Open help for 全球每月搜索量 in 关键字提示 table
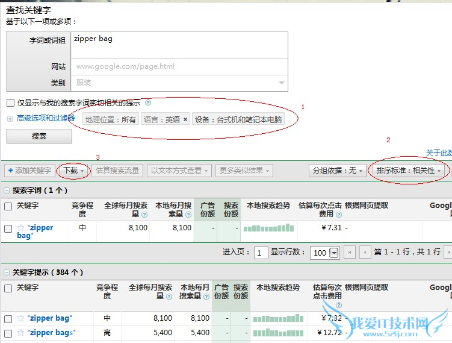Image resolution: width=452 pixels, height=343 pixels. [169, 297]
